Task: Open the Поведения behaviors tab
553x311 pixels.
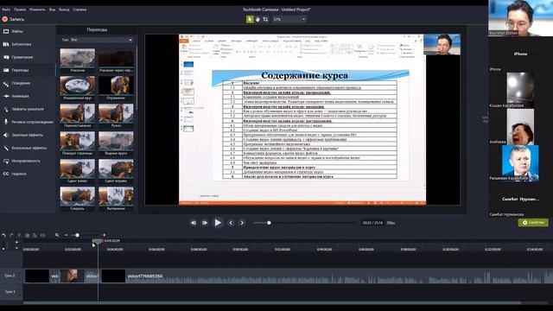Action: click(28, 83)
